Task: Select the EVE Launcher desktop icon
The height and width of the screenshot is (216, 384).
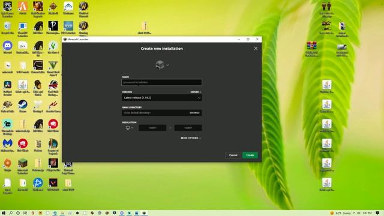Action: click(68, 28)
